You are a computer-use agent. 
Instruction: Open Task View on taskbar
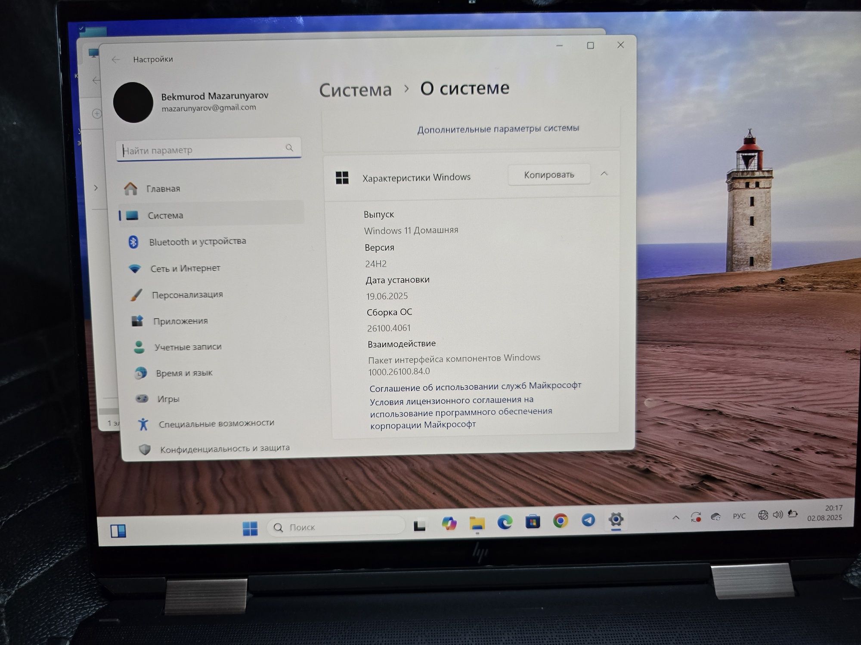point(419,525)
